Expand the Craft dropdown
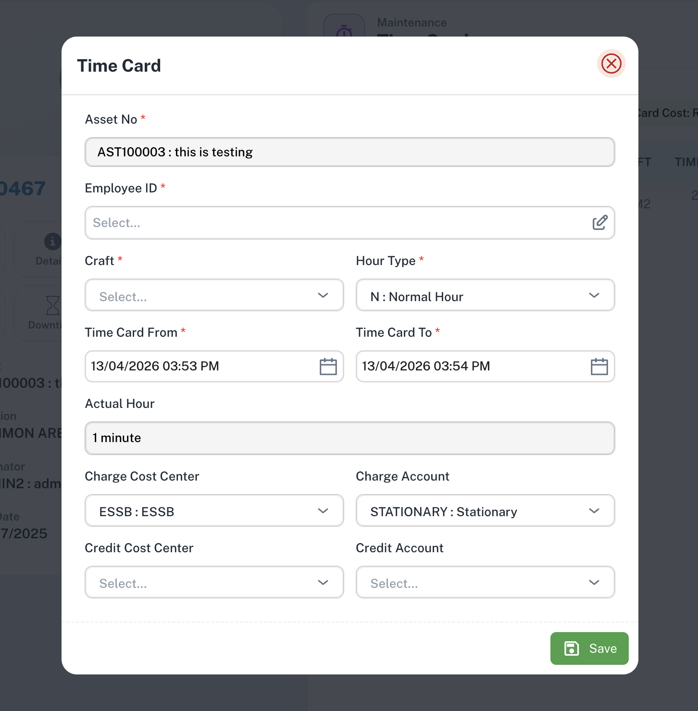The width and height of the screenshot is (698, 711). [323, 295]
